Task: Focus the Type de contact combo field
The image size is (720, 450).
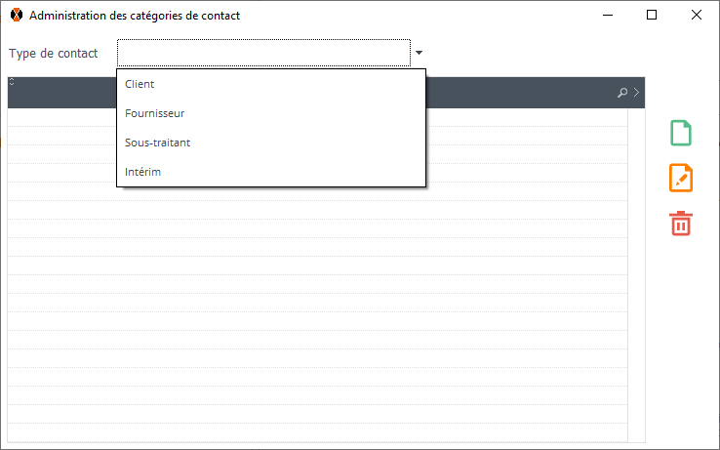Action: tap(263, 53)
